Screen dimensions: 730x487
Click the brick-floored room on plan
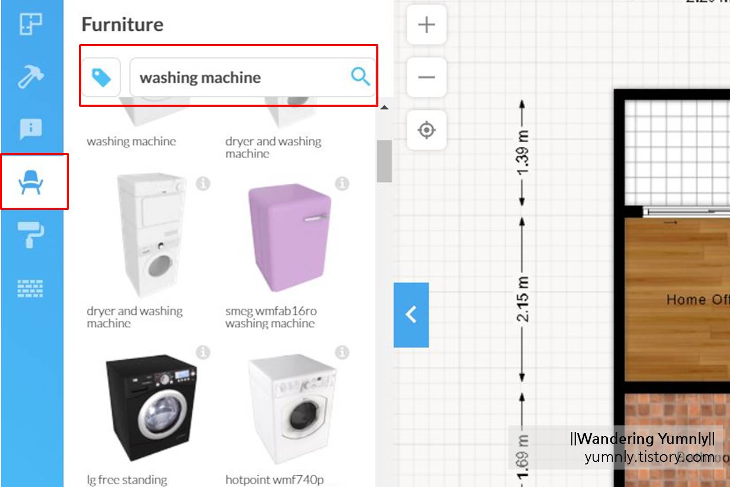(678, 440)
